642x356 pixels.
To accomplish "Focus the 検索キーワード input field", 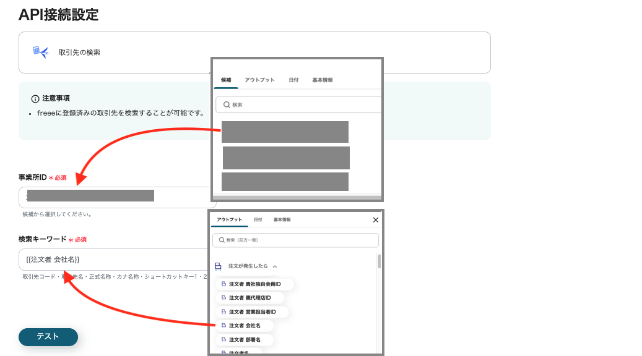I will coord(113,260).
